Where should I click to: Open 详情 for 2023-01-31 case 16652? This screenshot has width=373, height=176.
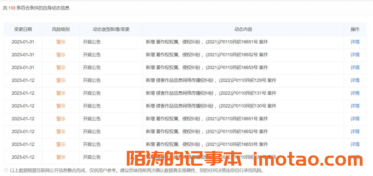click(x=355, y=55)
